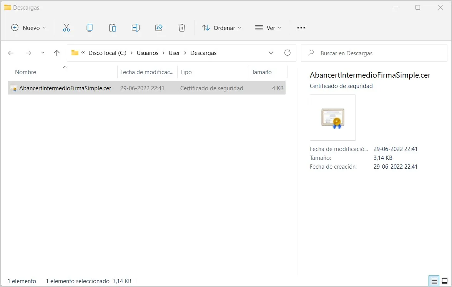This screenshot has height=287, width=452.
Task: Open the Ver view options dropdown
Action: pyautogui.click(x=268, y=28)
